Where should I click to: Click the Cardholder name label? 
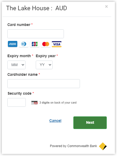[x=22, y=74]
